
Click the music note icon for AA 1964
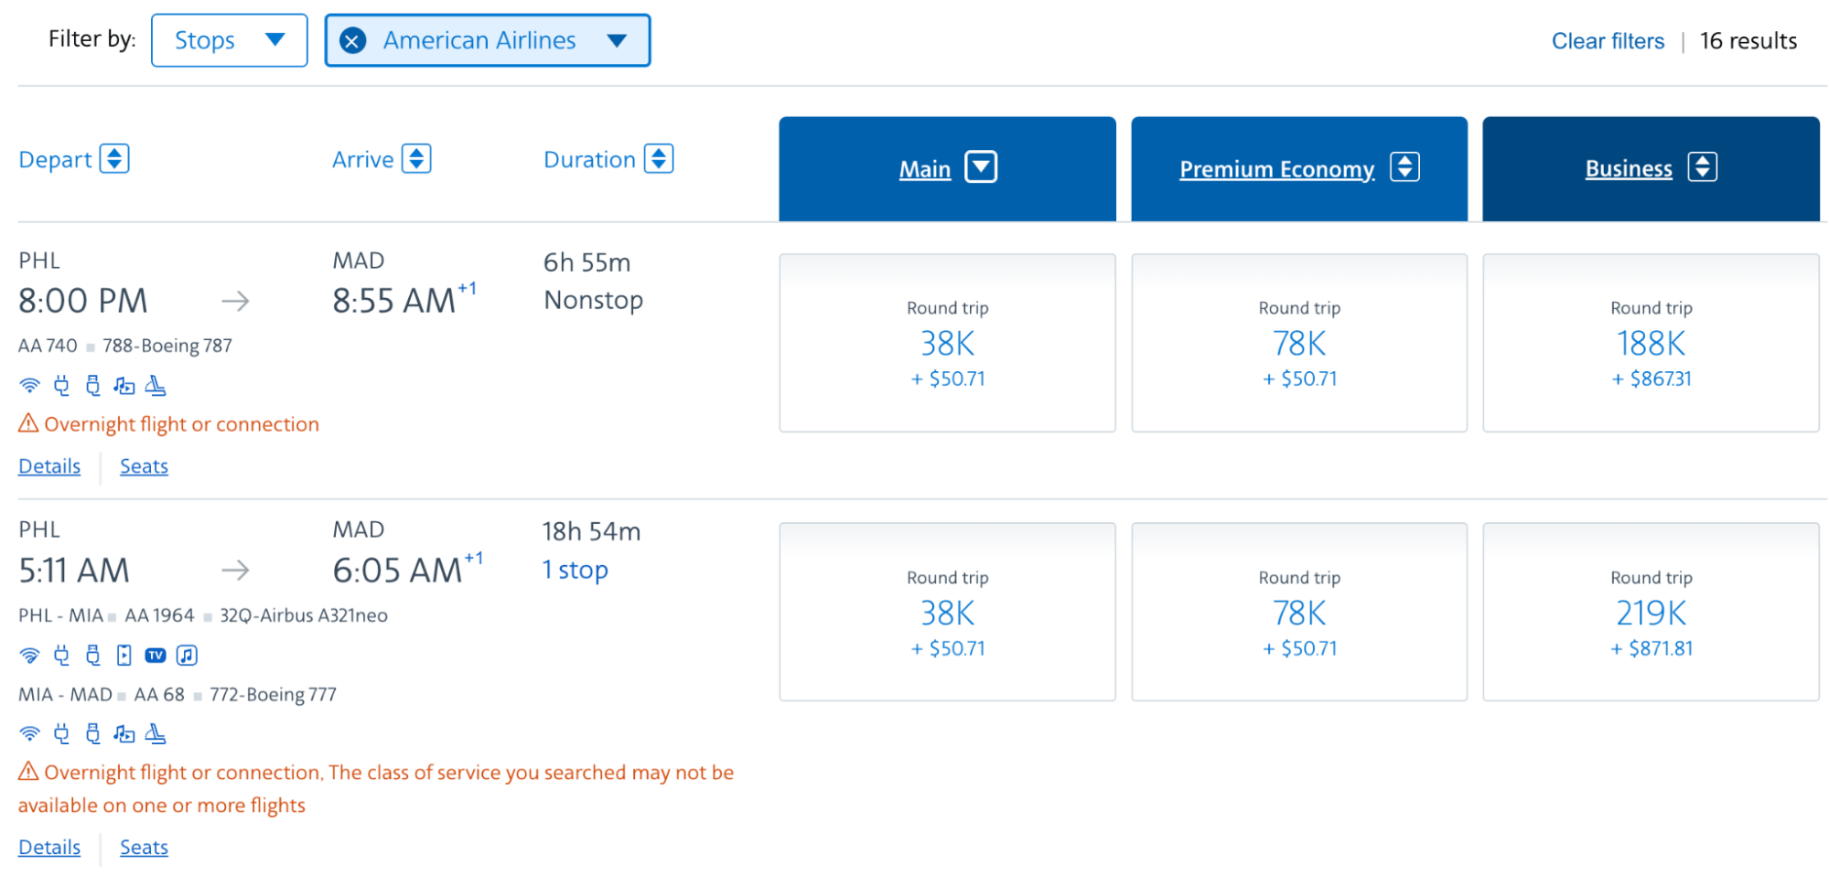[x=187, y=656]
